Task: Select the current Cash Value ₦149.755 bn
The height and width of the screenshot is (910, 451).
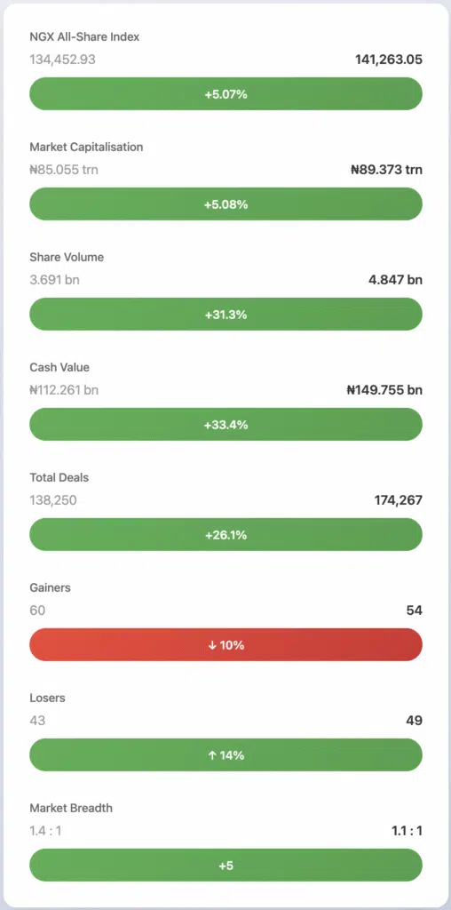Action: tap(384, 390)
